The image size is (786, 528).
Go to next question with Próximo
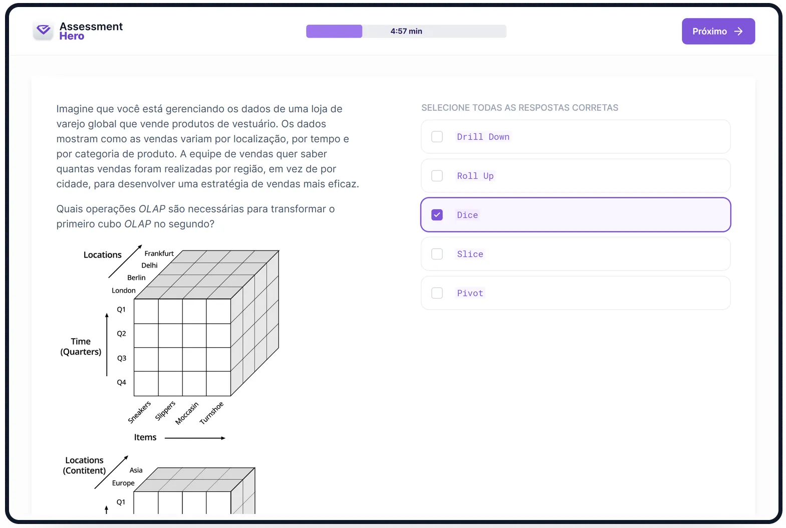point(718,32)
